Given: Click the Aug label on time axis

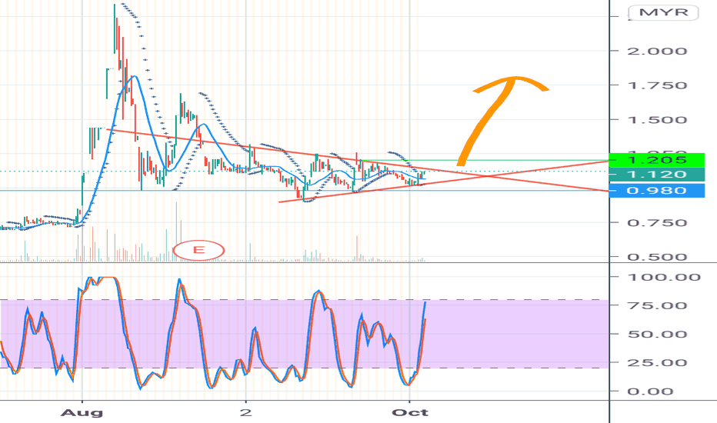Looking at the screenshot, I should 82,413.
